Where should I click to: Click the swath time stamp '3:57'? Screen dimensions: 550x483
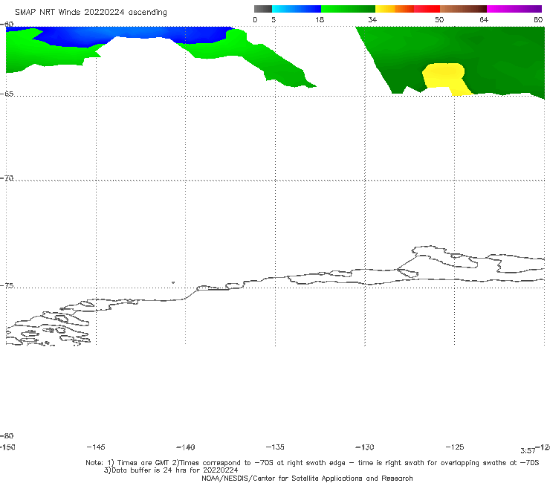(528, 451)
